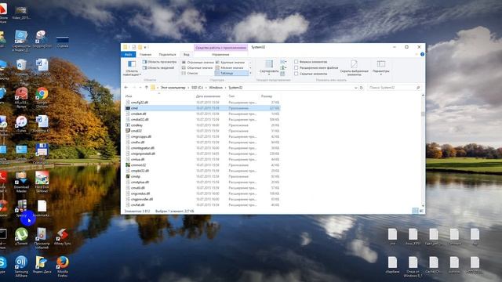Select List (Список) layout
The image size is (502, 282).
(190, 73)
